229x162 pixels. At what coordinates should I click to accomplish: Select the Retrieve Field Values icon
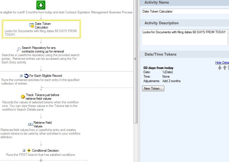click(30, 124)
